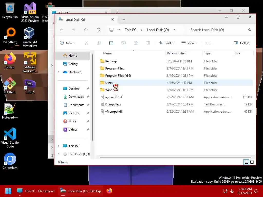
Task: Open the New dropdown menu
Action: (68, 43)
